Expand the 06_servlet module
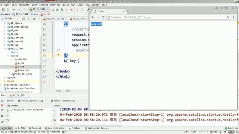 (x=4, y=38)
